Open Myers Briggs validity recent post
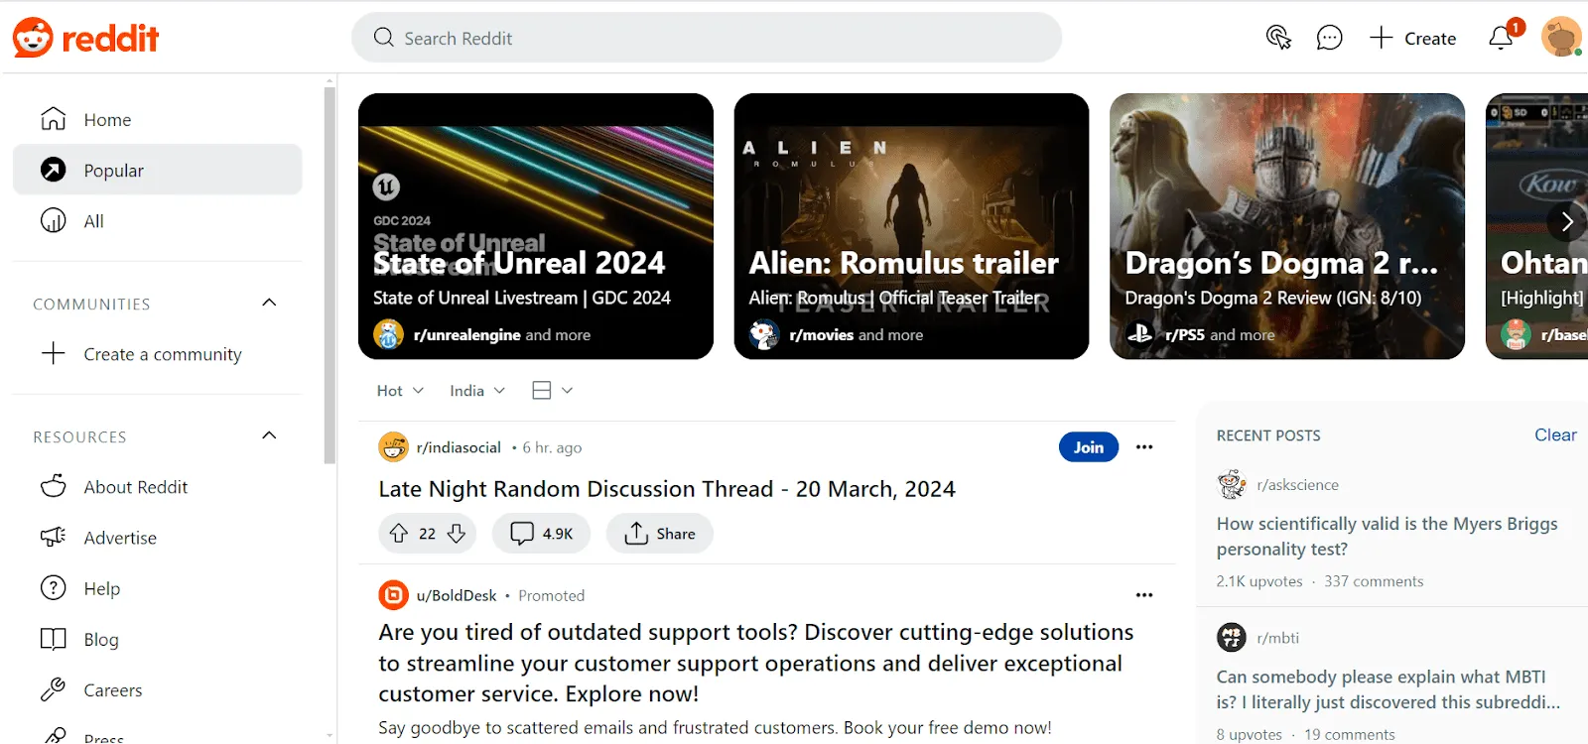This screenshot has width=1588, height=744. point(1388,536)
